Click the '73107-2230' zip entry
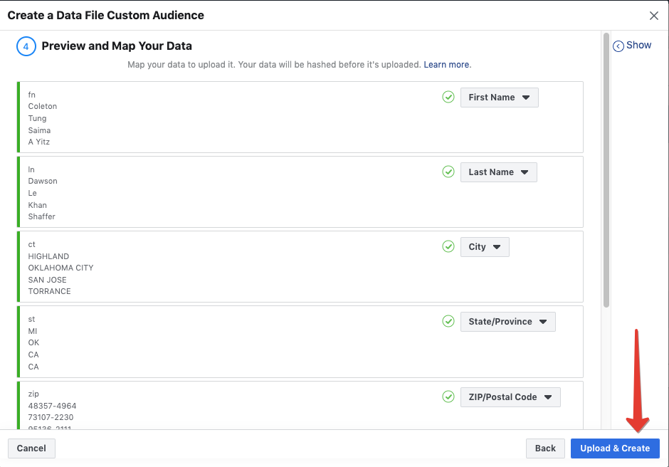 tap(51, 417)
